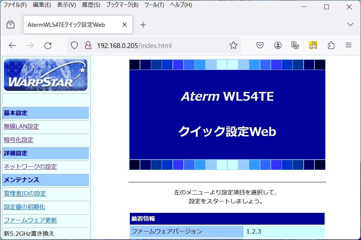Click the ファームウェアバージョン label cell
361x240 pixels.
pyautogui.click(x=187, y=231)
